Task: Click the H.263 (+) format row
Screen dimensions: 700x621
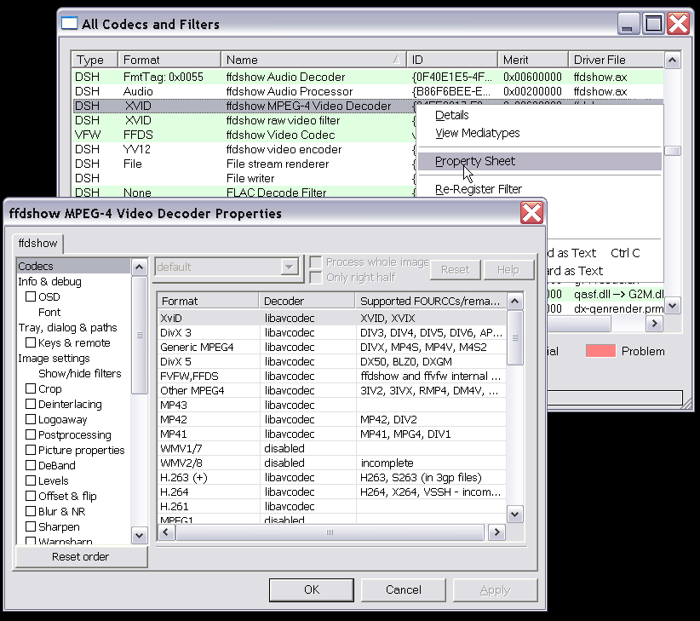Action: point(332,477)
